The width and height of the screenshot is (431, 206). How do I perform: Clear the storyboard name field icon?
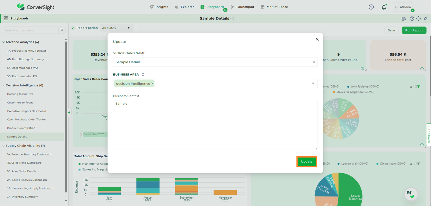pos(314,62)
